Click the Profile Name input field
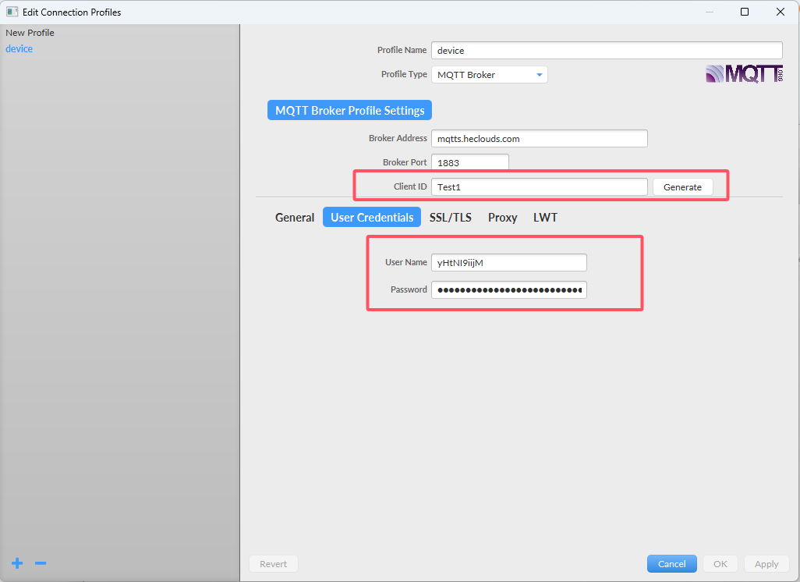The image size is (800, 582). (x=606, y=51)
